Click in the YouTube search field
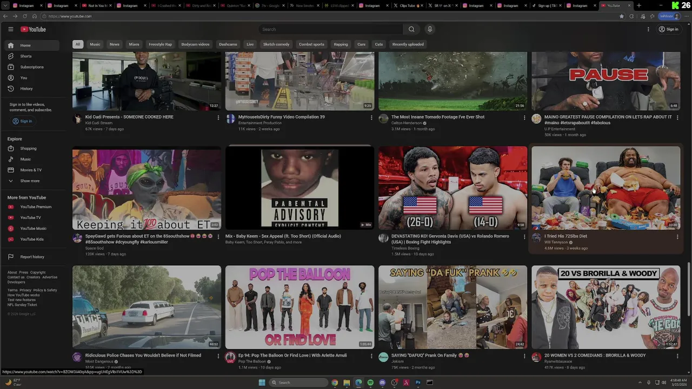The height and width of the screenshot is (389, 692). click(331, 29)
